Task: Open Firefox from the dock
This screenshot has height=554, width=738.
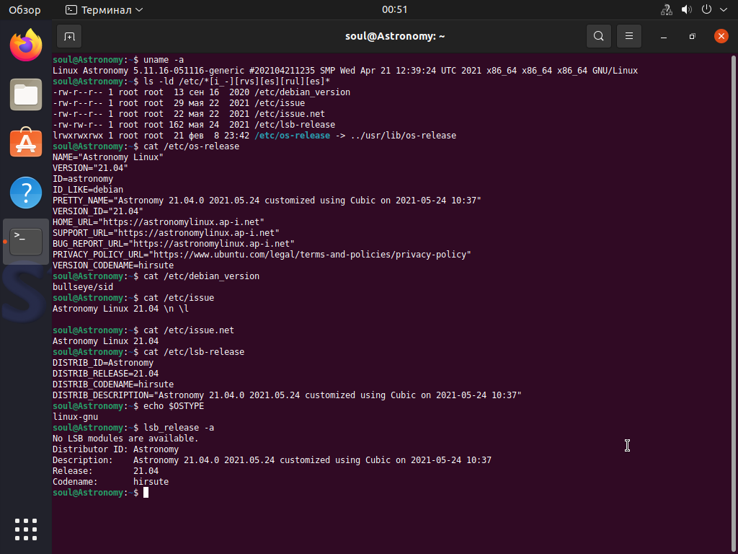Action: [26, 45]
